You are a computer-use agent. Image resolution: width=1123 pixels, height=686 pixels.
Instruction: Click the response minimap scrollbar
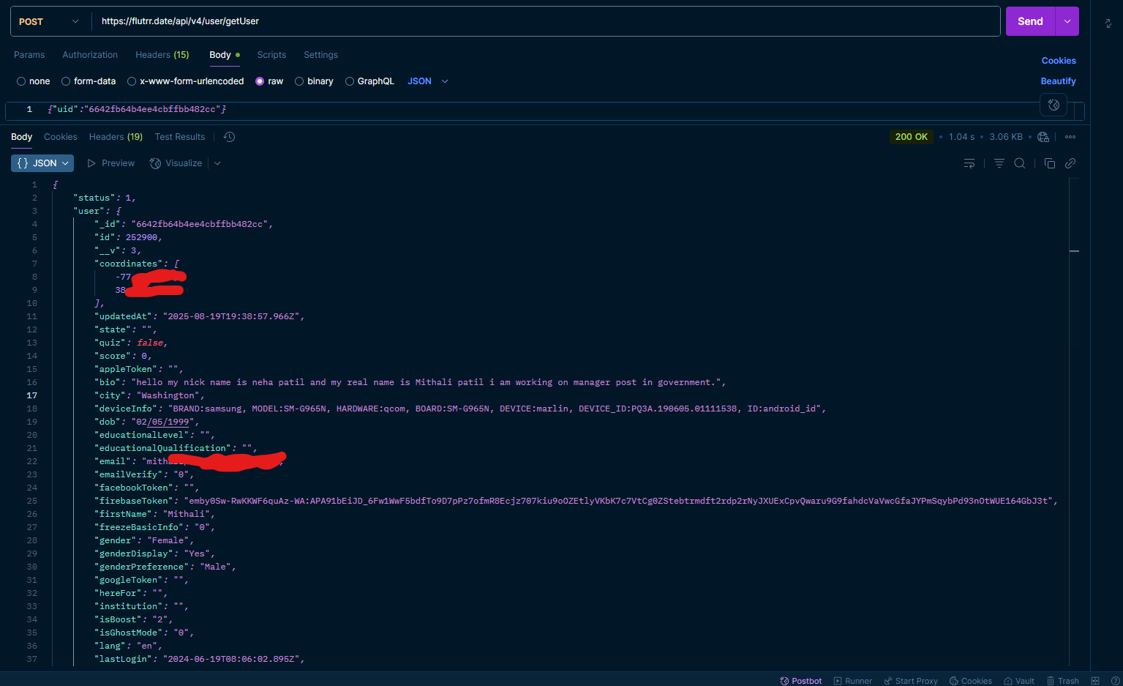click(1074, 421)
